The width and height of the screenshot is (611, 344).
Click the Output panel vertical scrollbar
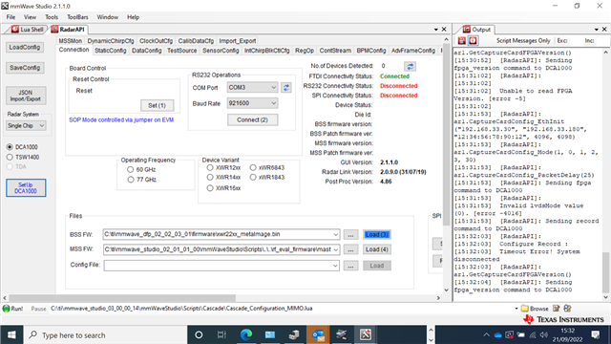coord(605,172)
